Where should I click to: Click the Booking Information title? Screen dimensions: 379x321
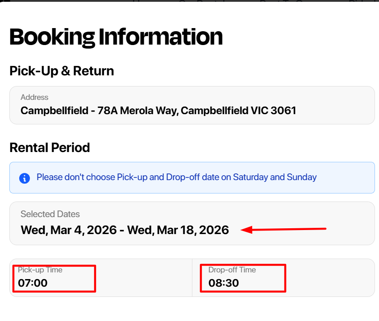tap(116, 37)
